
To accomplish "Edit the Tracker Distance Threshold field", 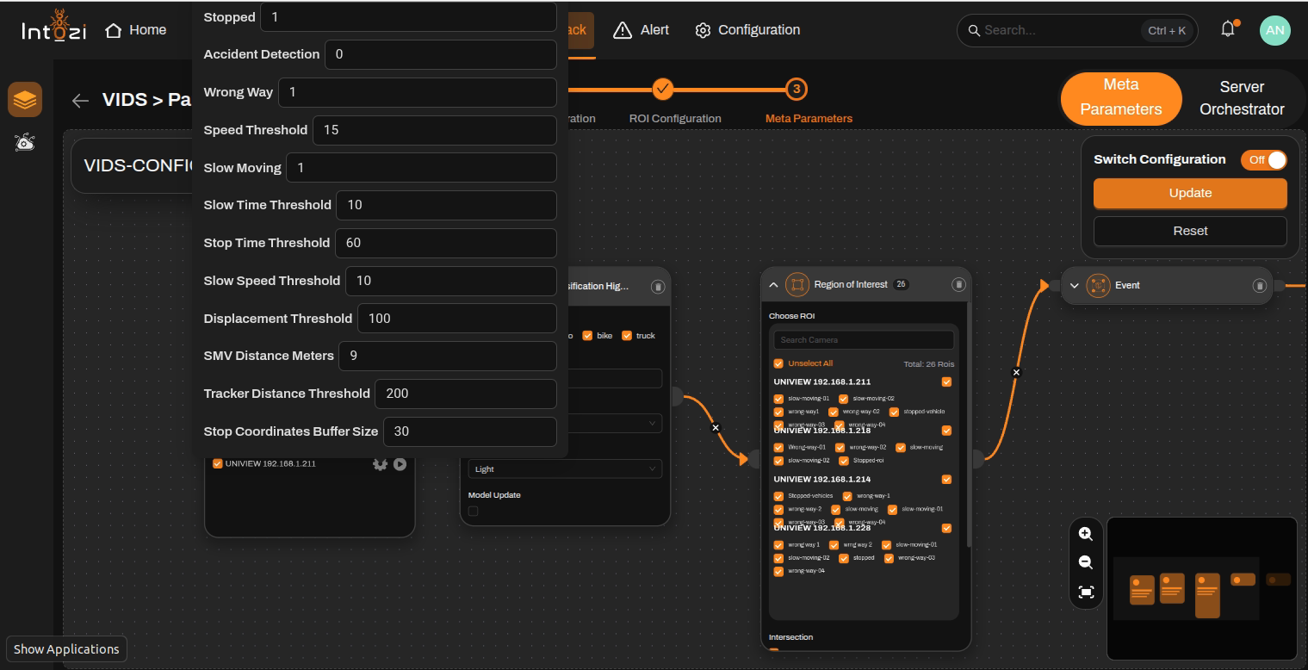I will 466,394.
